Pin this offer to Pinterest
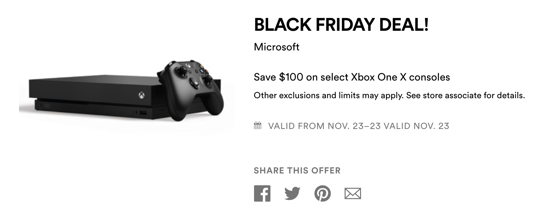The width and height of the screenshot is (533, 218). [322, 193]
